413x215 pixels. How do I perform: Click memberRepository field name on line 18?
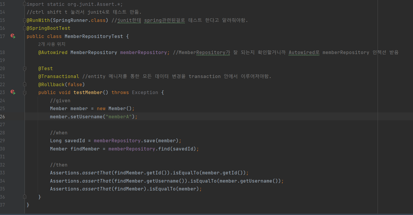click(144, 52)
